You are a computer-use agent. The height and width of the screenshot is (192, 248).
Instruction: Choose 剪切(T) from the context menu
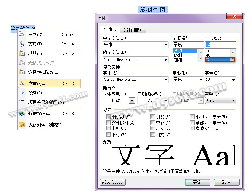pyautogui.click(x=49, y=44)
